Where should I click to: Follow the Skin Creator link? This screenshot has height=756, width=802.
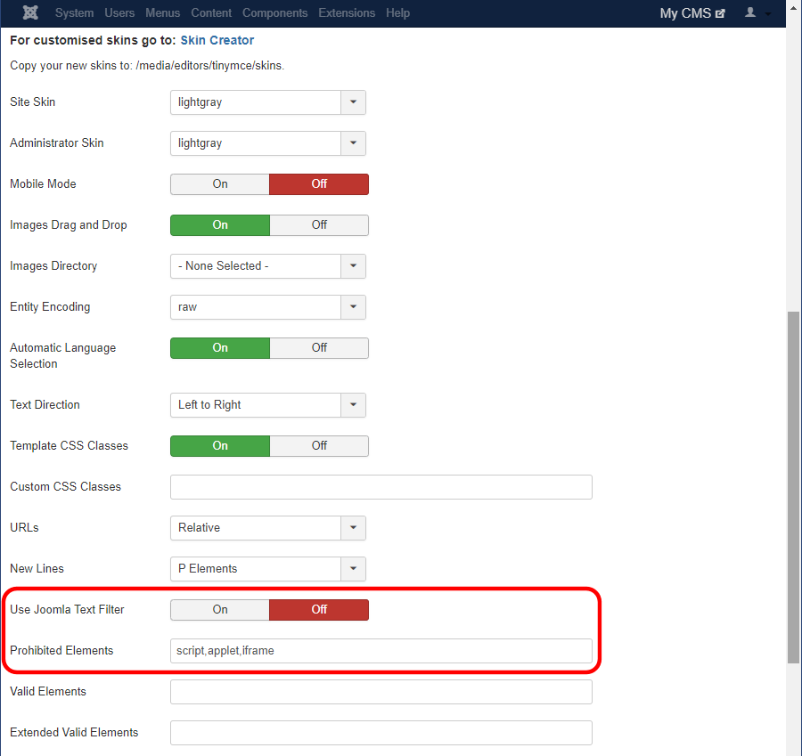[217, 40]
